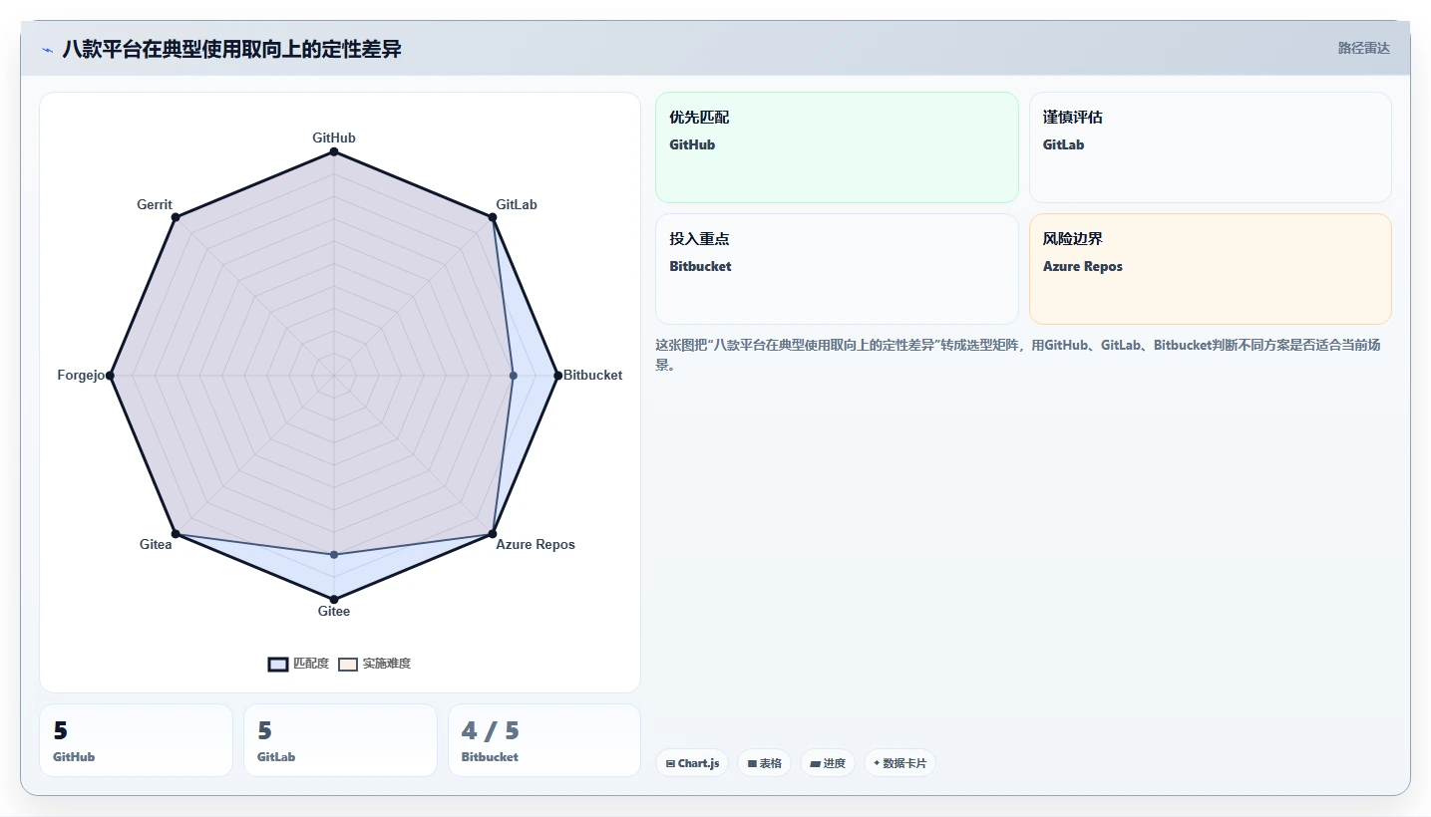
Task: Select the Gitea vertex data point on the radar
Action: pyautogui.click(x=176, y=534)
